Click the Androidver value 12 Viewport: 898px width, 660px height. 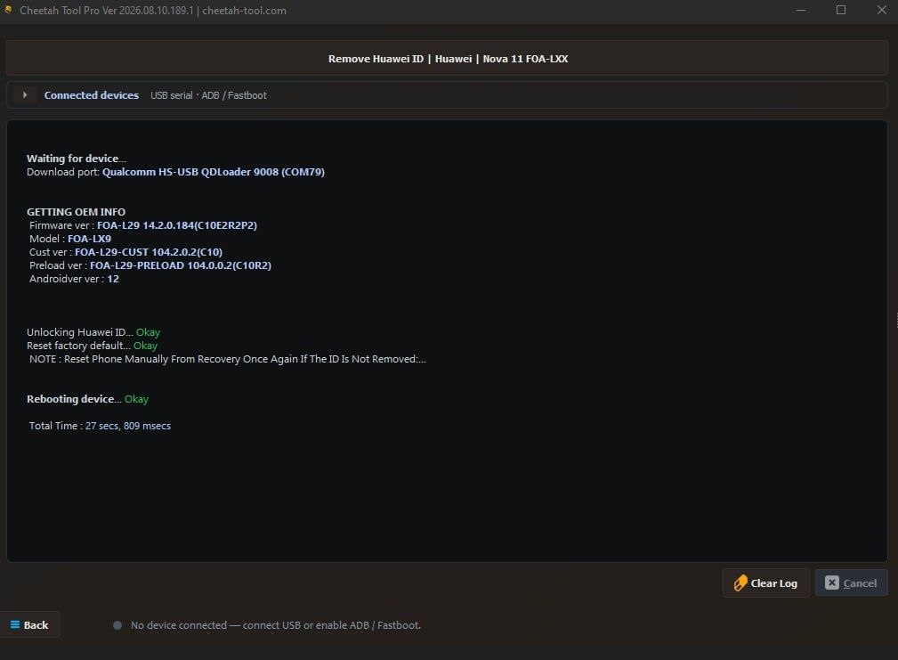(113, 279)
